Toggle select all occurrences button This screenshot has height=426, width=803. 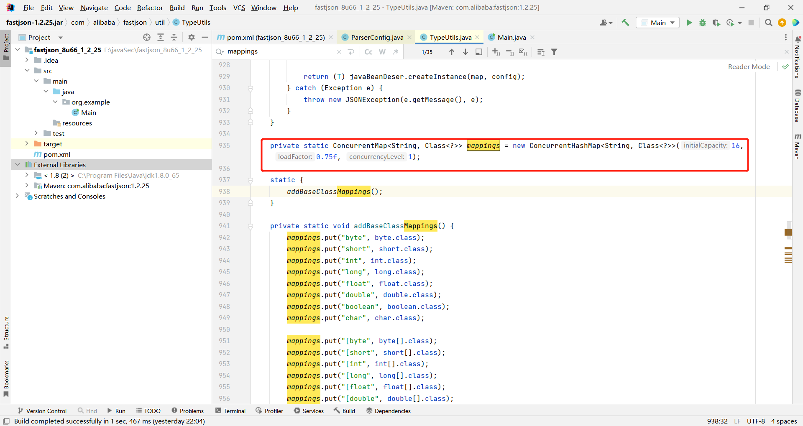tap(523, 52)
